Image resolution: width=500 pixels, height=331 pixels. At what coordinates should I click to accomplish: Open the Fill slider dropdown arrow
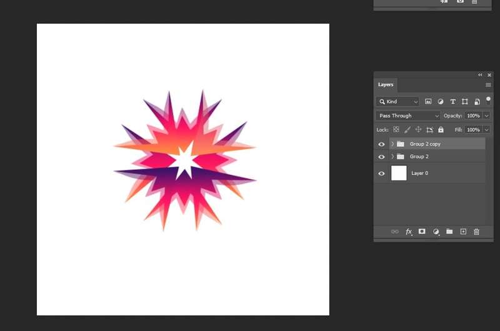[x=487, y=130]
